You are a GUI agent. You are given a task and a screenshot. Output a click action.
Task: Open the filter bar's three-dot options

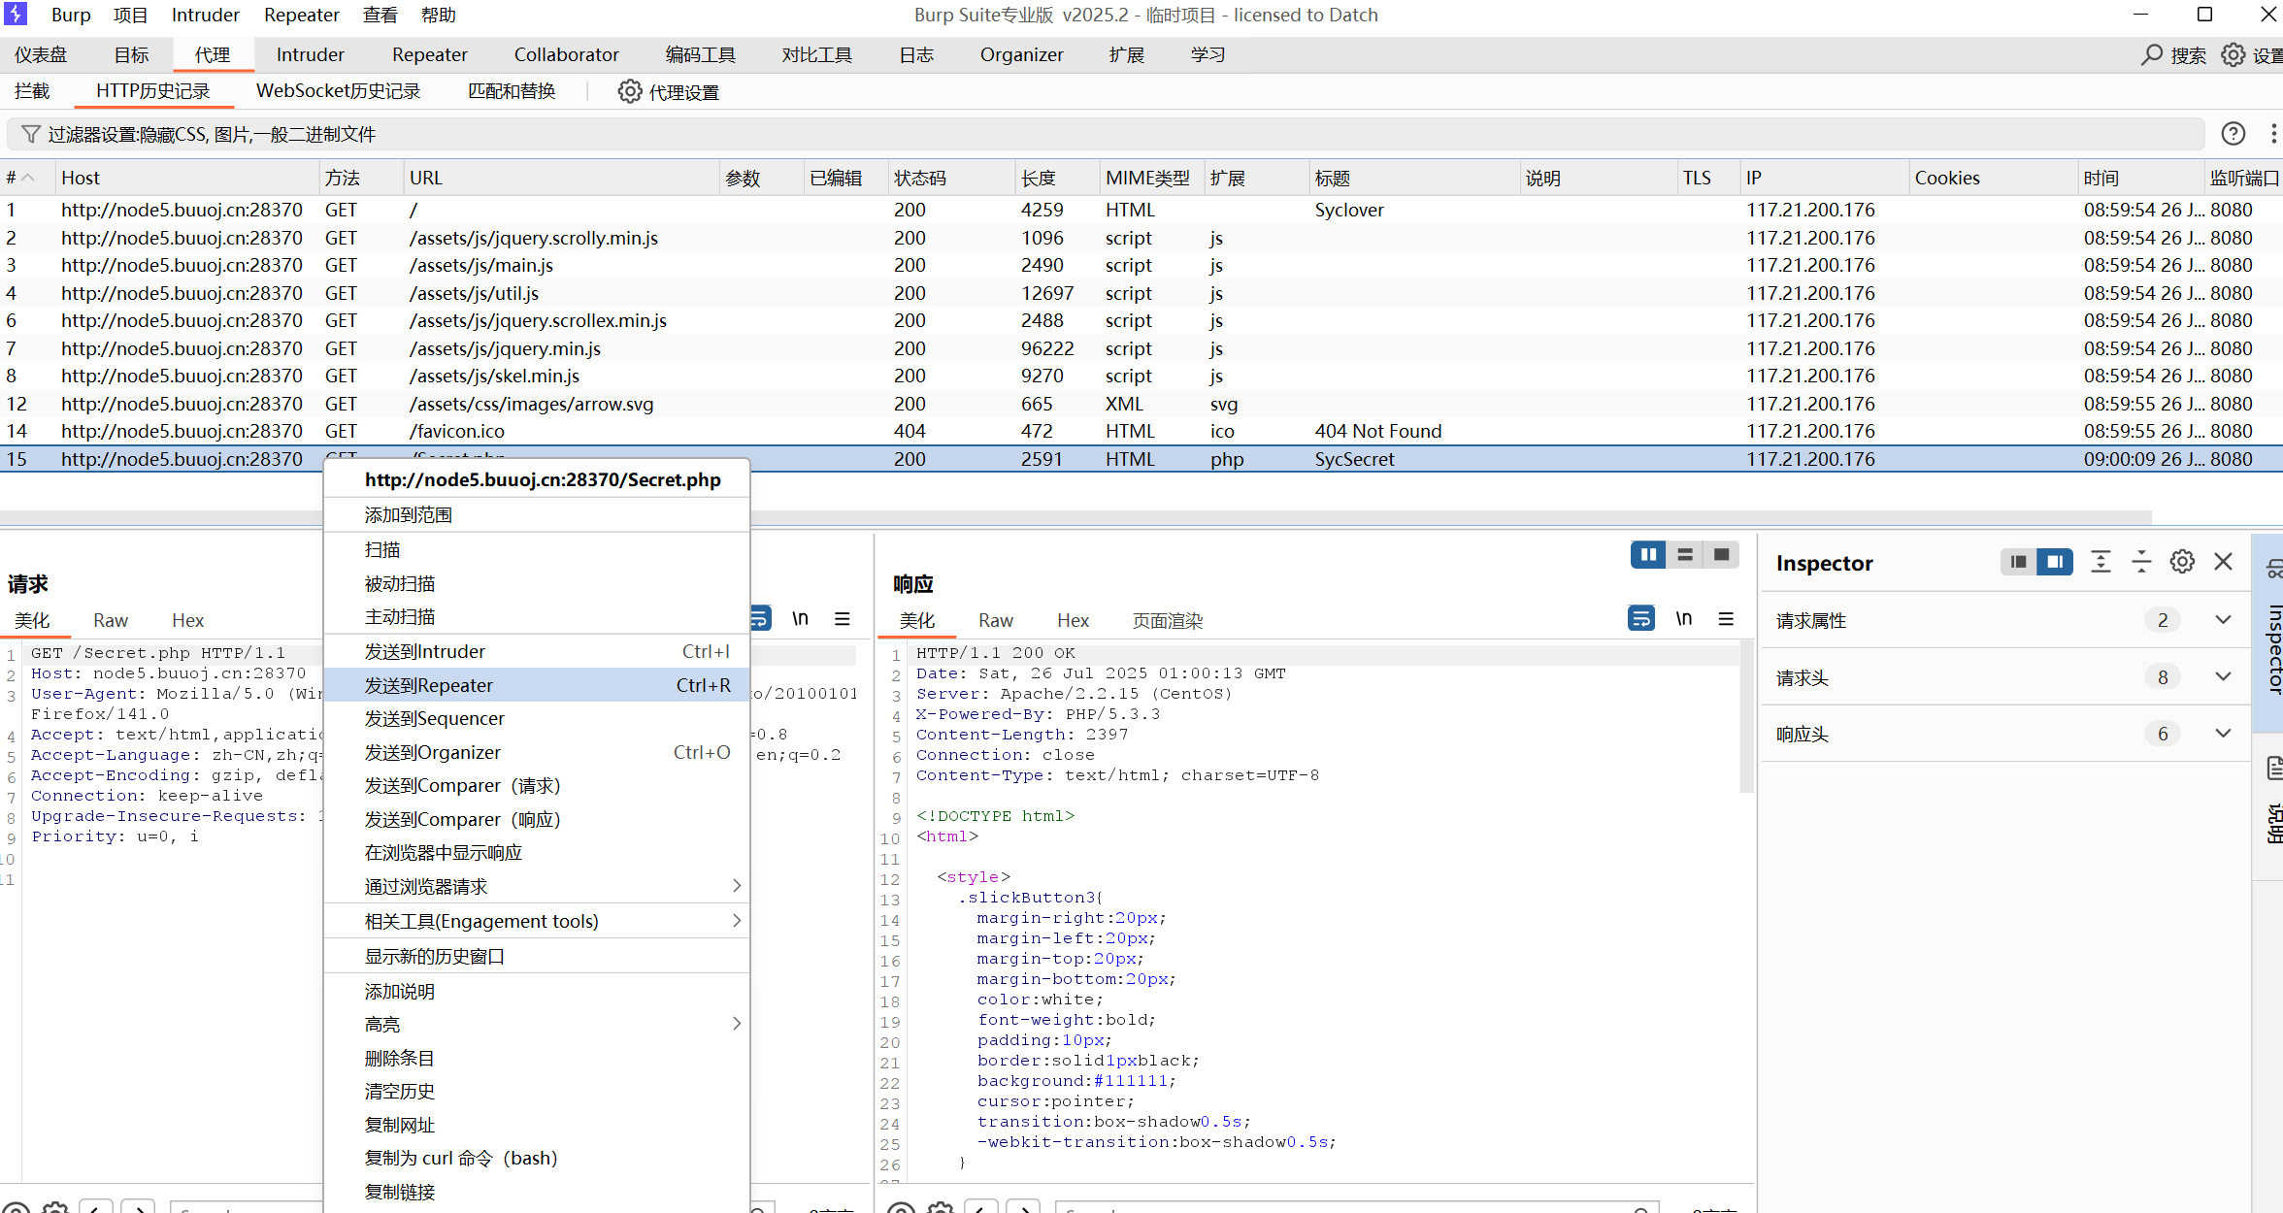pos(2272,134)
